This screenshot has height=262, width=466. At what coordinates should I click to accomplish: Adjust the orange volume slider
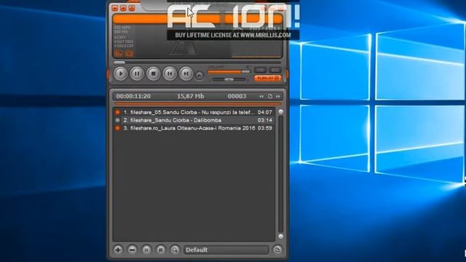(x=229, y=71)
